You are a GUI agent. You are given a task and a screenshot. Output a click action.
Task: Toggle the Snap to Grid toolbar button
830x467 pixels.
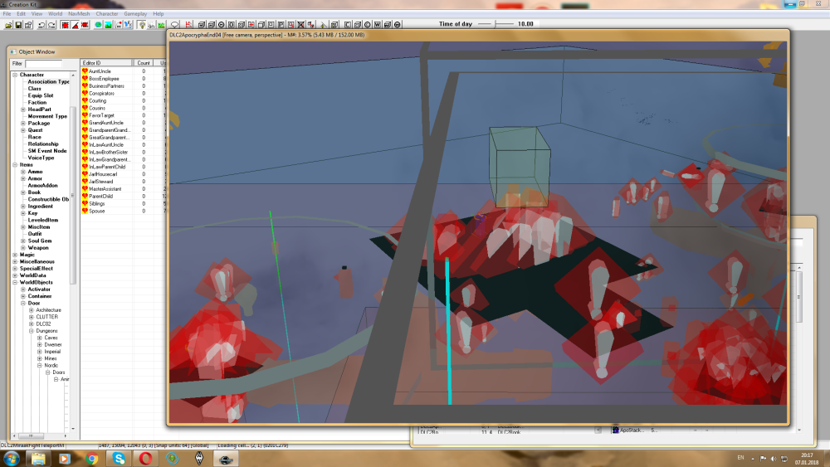point(65,25)
